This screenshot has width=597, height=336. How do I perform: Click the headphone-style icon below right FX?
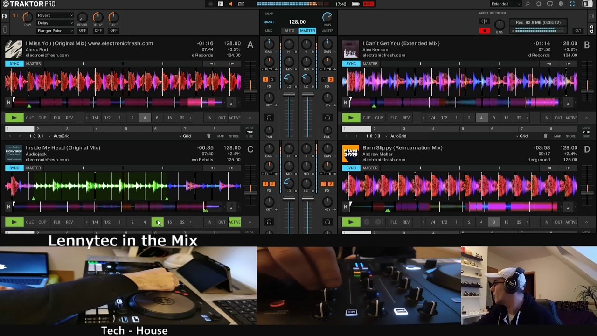tap(592, 30)
